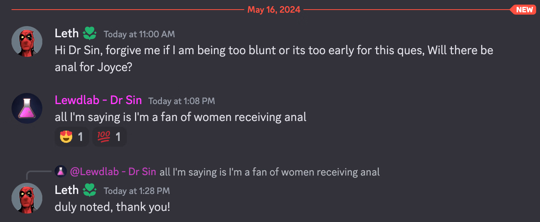
Task: Click the 'Today at 11:00 AM' timestamp
Action: coord(139,34)
